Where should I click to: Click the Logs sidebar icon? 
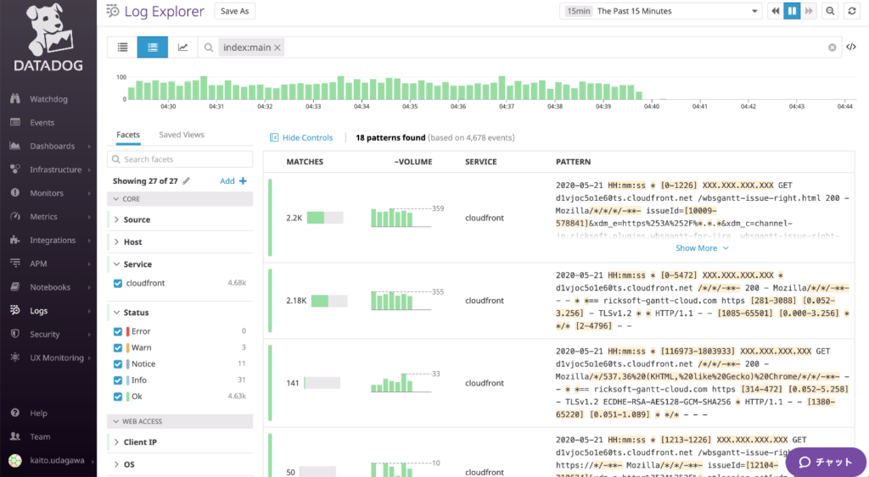click(15, 310)
